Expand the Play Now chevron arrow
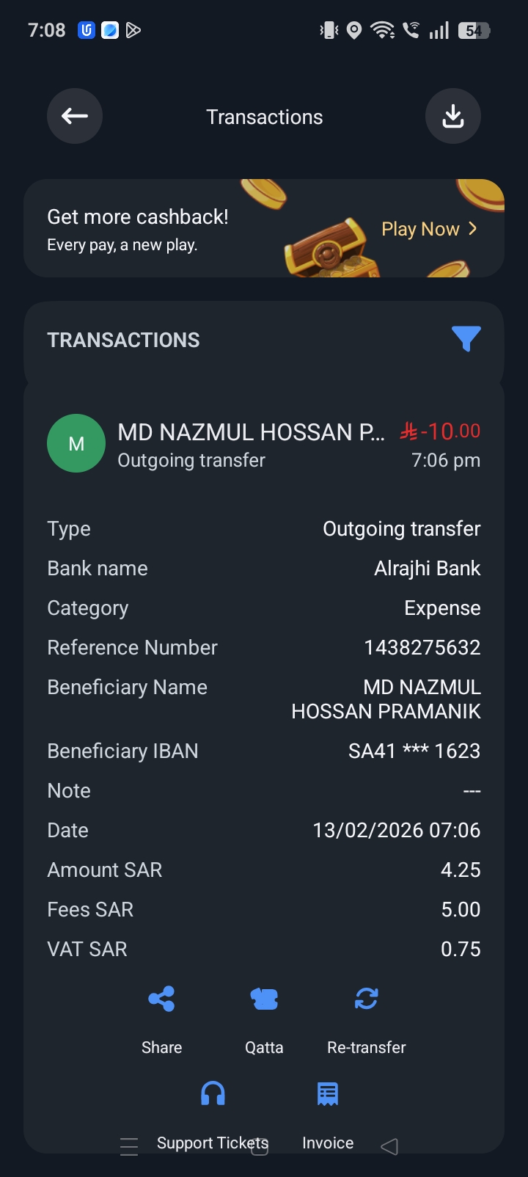Screen dimensions: 528x1177 [x=473, y=229]
